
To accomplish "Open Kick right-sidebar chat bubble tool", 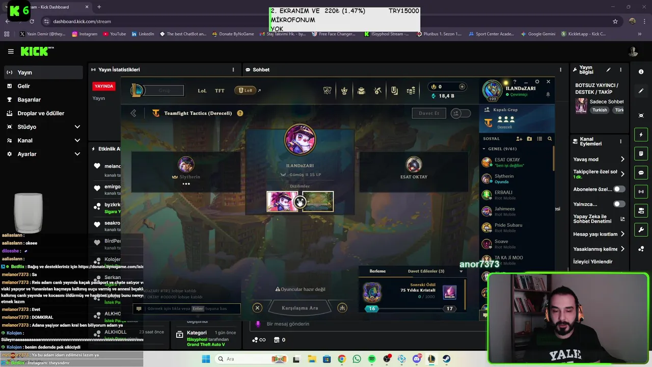I will [641, 173].
